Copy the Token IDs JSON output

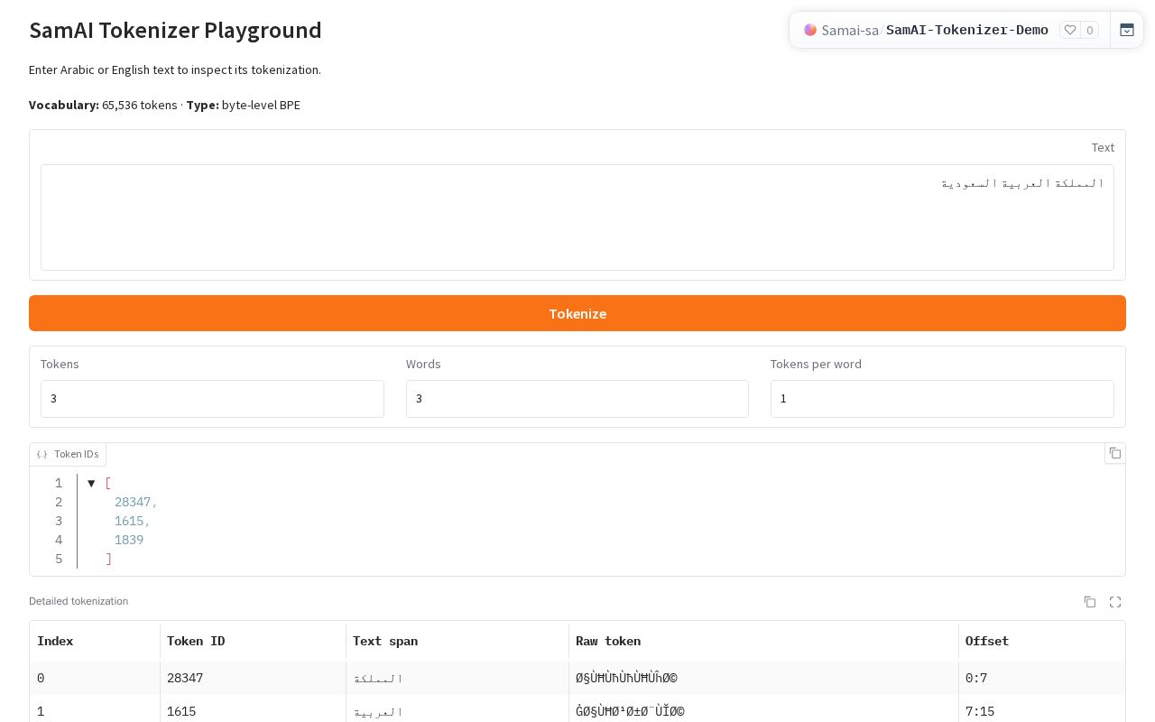coord(1115,453)
